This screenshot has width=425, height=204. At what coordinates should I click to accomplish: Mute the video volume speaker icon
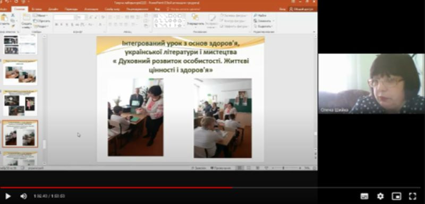(x=23, y=196)
